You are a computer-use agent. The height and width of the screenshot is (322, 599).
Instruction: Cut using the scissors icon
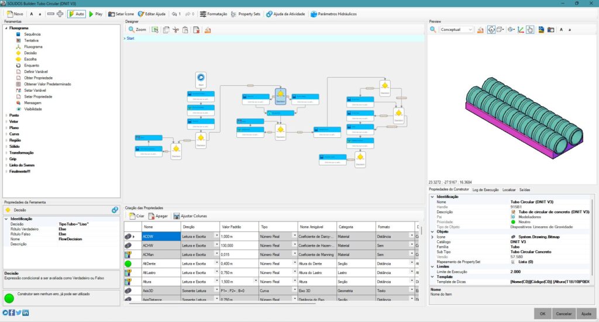(x=175, y=29)
